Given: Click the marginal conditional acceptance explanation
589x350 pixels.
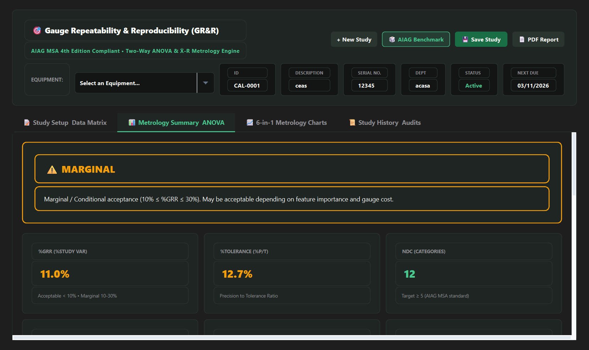Looking at the screenshot, I should (x=219, y=199).
